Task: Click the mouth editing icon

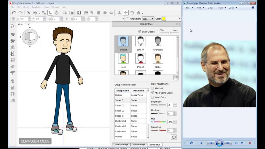Action: pos(111,12)
